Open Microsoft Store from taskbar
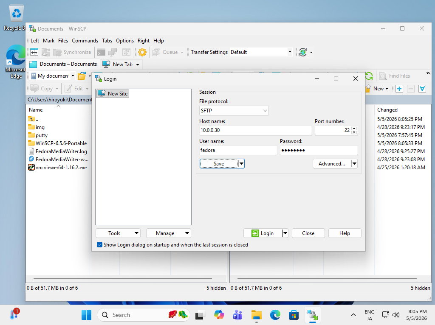 (x=294, y=315)
